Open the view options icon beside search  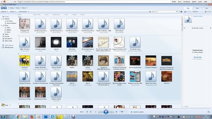tap(150, 12)
